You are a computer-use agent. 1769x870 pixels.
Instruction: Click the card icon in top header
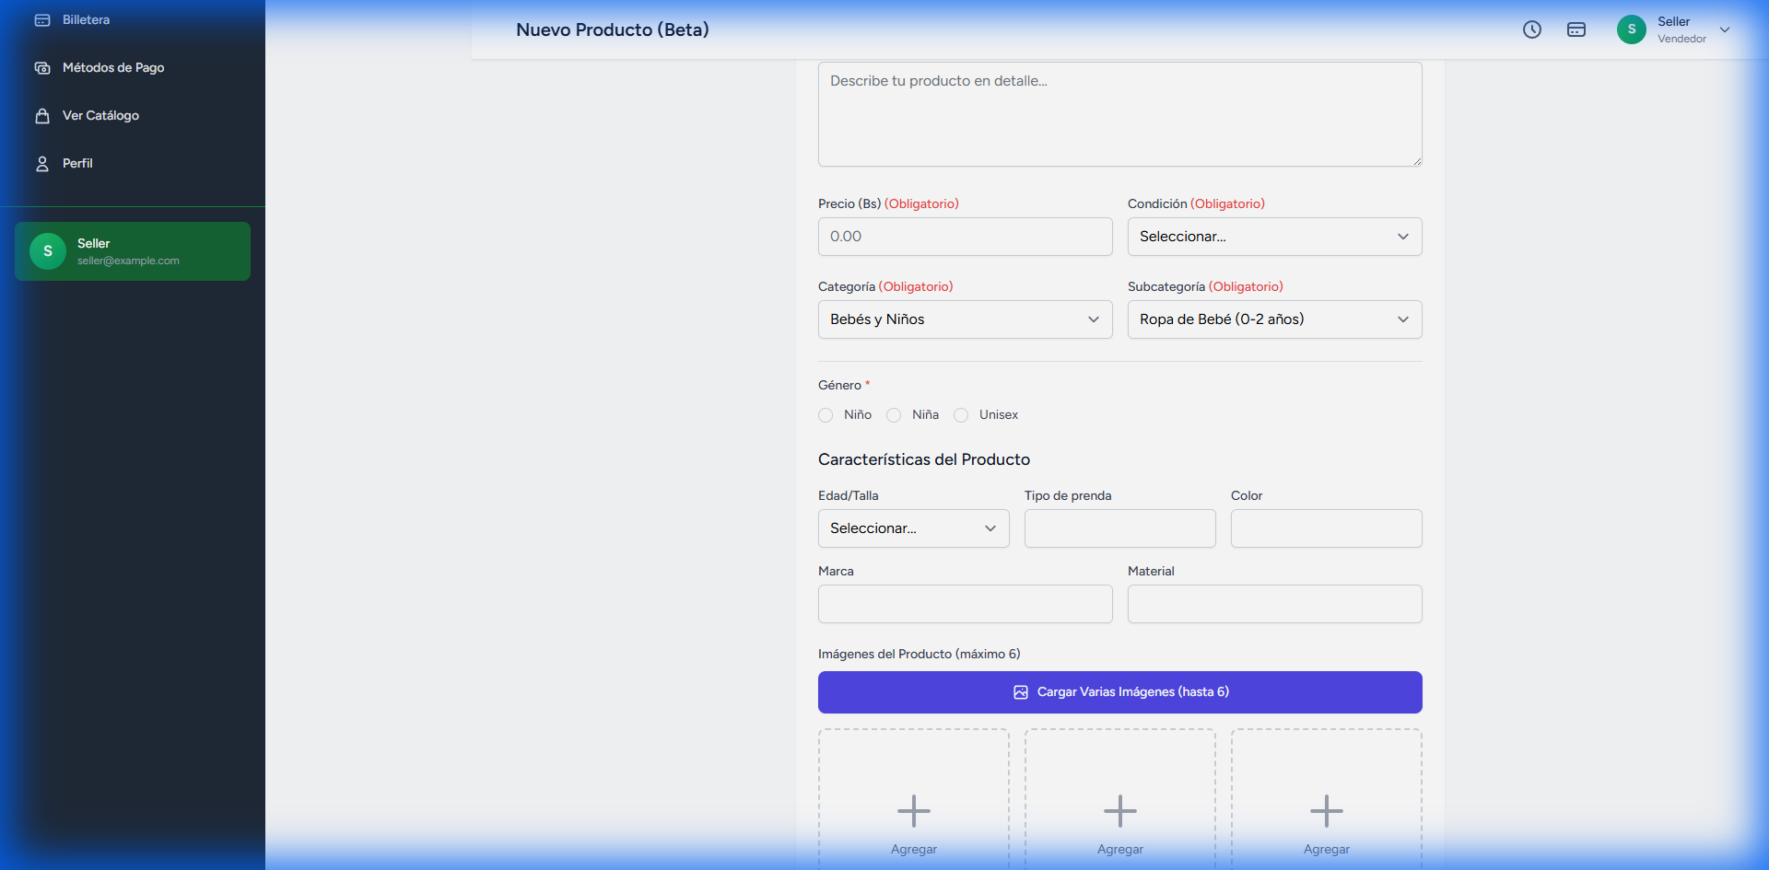[x=1576, y=29]
